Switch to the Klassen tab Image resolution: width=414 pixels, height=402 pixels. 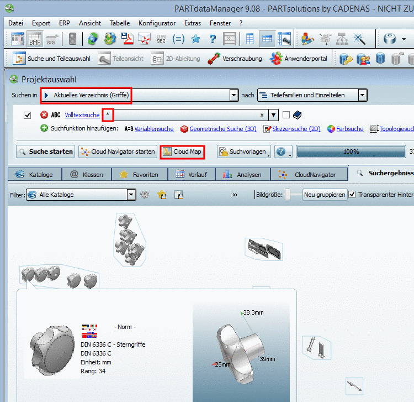[x=87, y=175]
